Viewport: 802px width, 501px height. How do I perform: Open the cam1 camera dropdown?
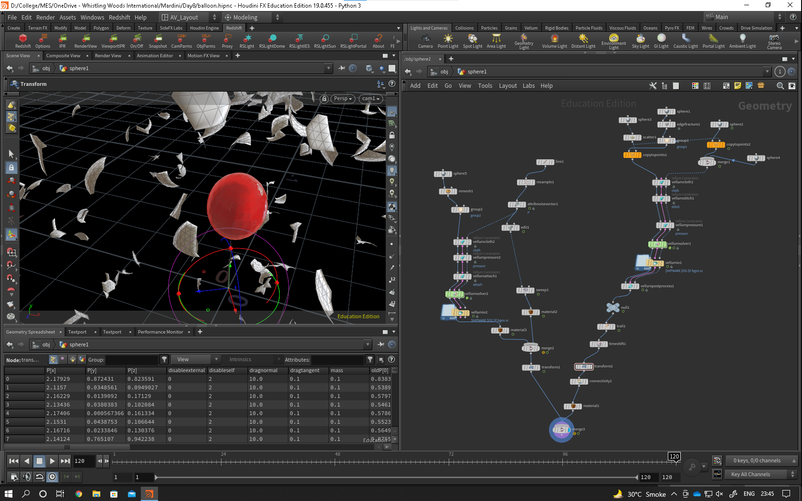pos(371,99)
